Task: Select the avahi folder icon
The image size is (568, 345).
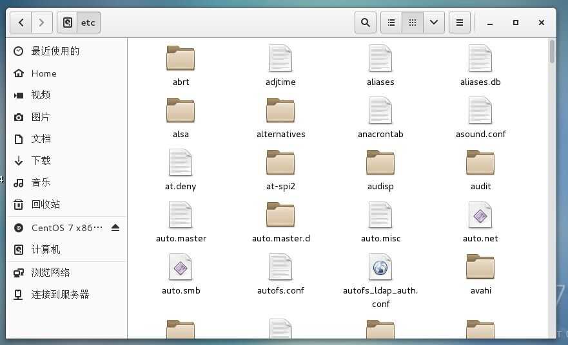Action: tap(480, 266)
